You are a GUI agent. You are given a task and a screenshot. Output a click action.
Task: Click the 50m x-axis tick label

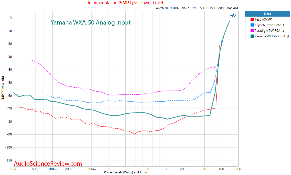click(x=35, y=169)
